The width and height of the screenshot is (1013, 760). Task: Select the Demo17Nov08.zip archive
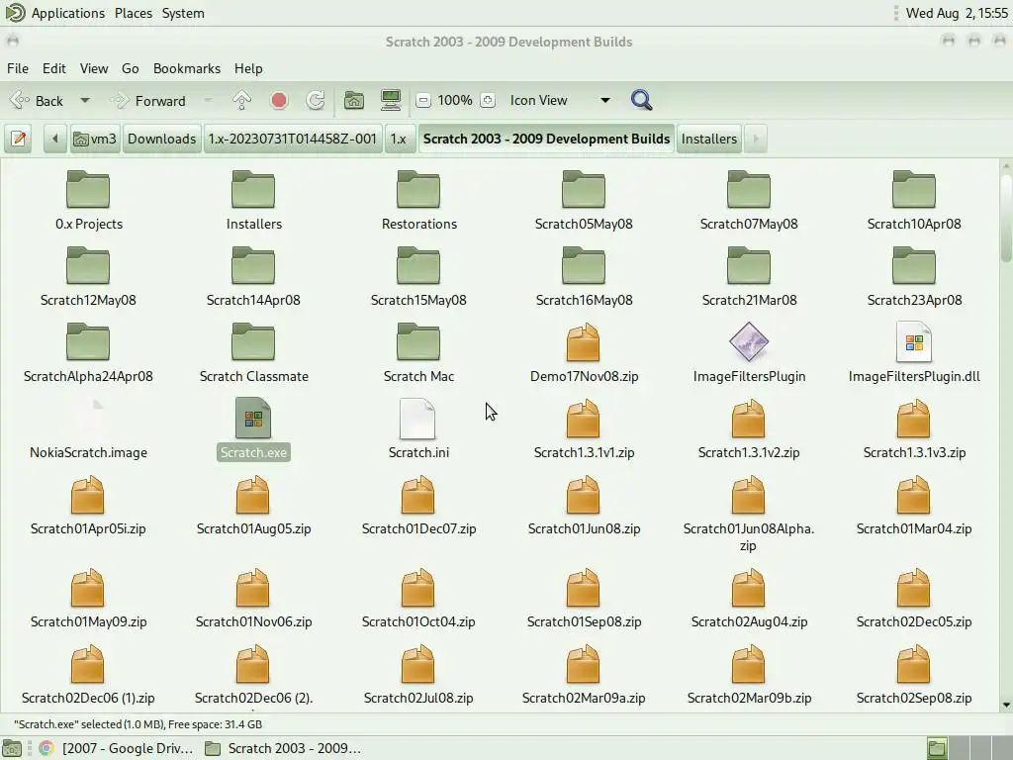point(584,353)
